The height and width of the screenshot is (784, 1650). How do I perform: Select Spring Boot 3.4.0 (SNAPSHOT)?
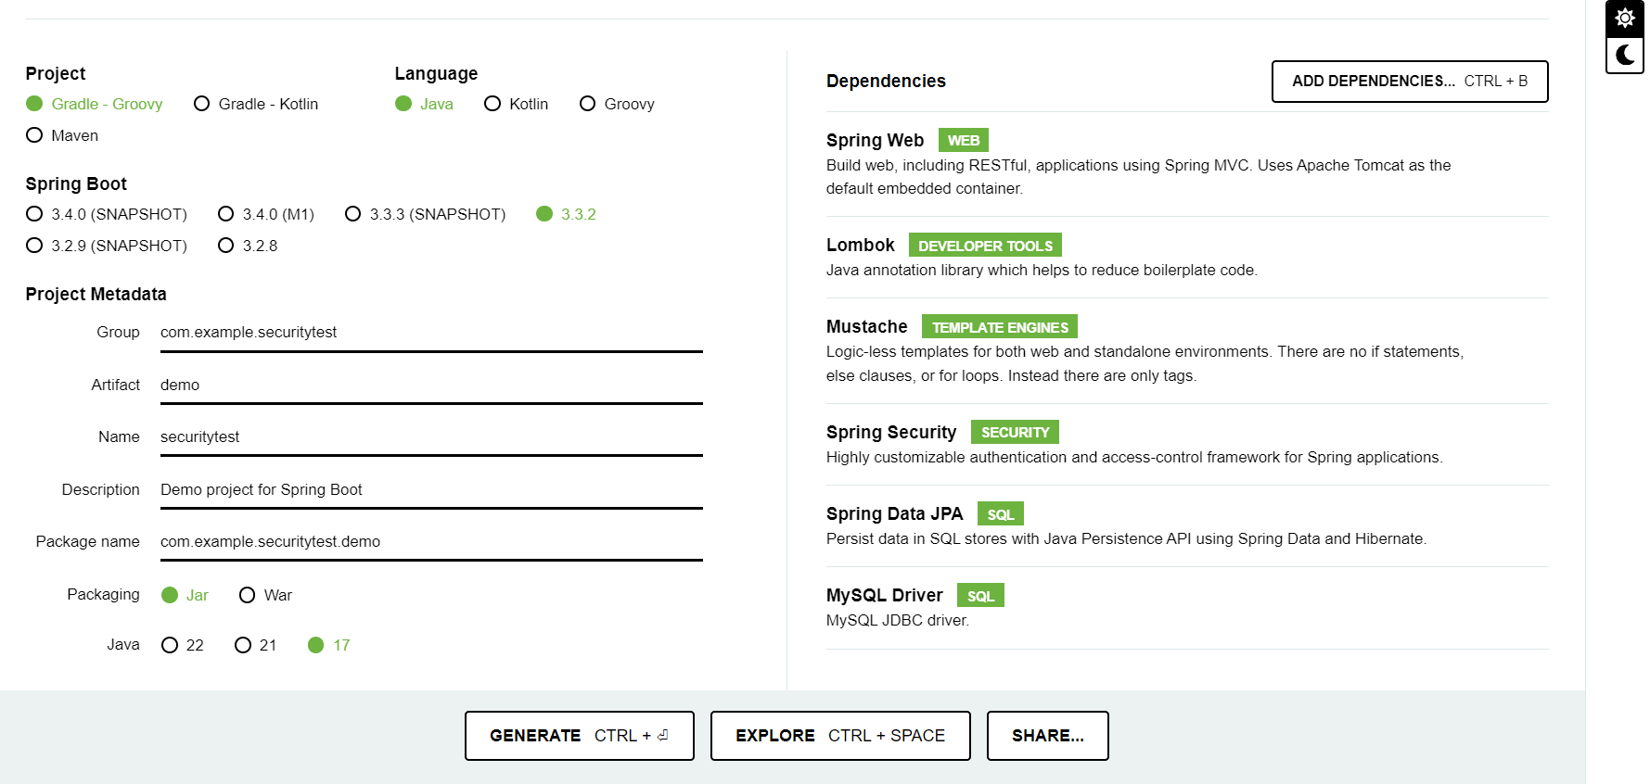[x=107, y=214]
